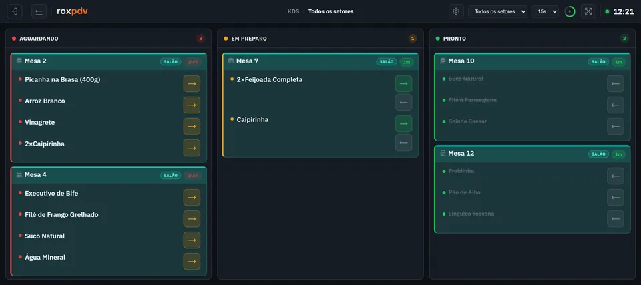Click the green connection status dot
641x285 pixels.
607,11
